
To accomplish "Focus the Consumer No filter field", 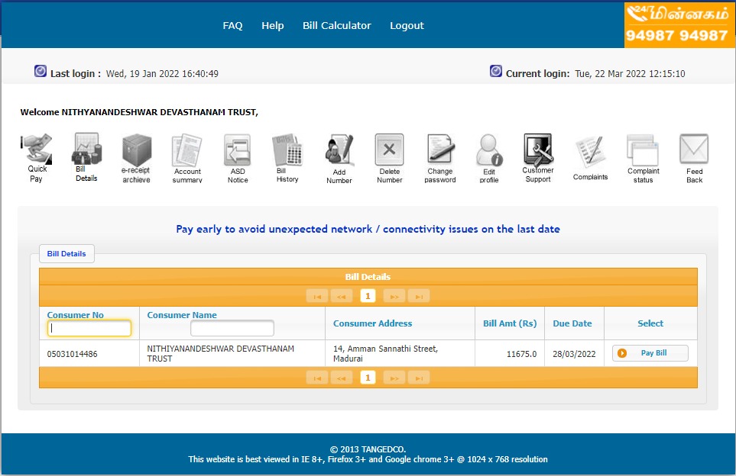I will coord(89,329).
